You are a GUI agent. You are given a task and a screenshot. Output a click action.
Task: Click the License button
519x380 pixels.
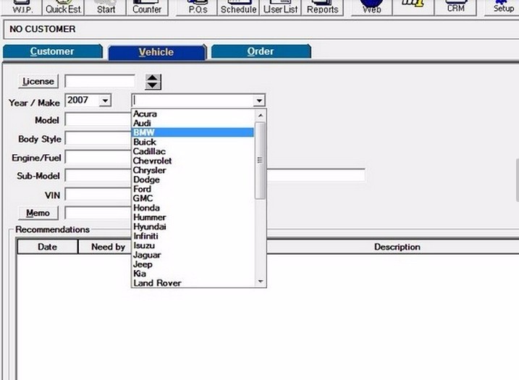[38, 81]
